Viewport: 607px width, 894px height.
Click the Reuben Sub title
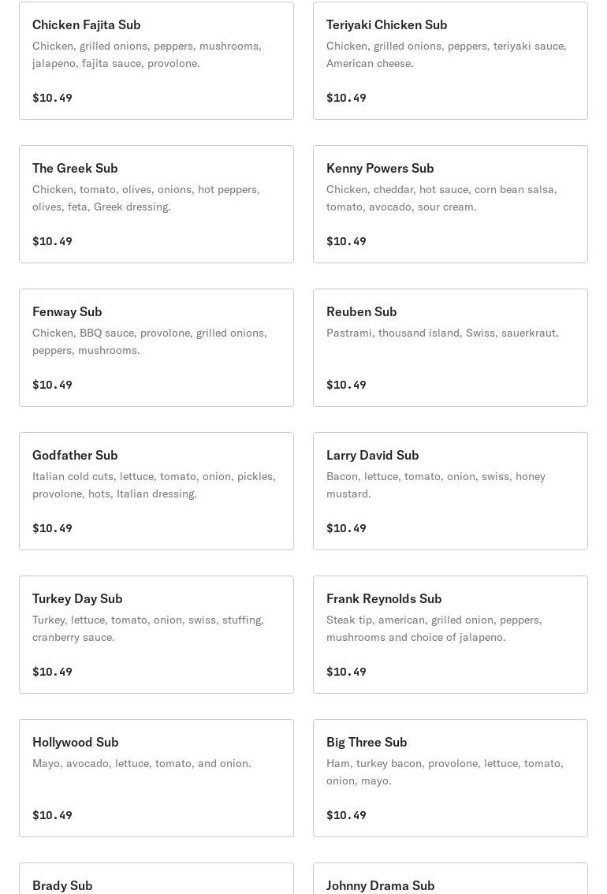[361, 312]
